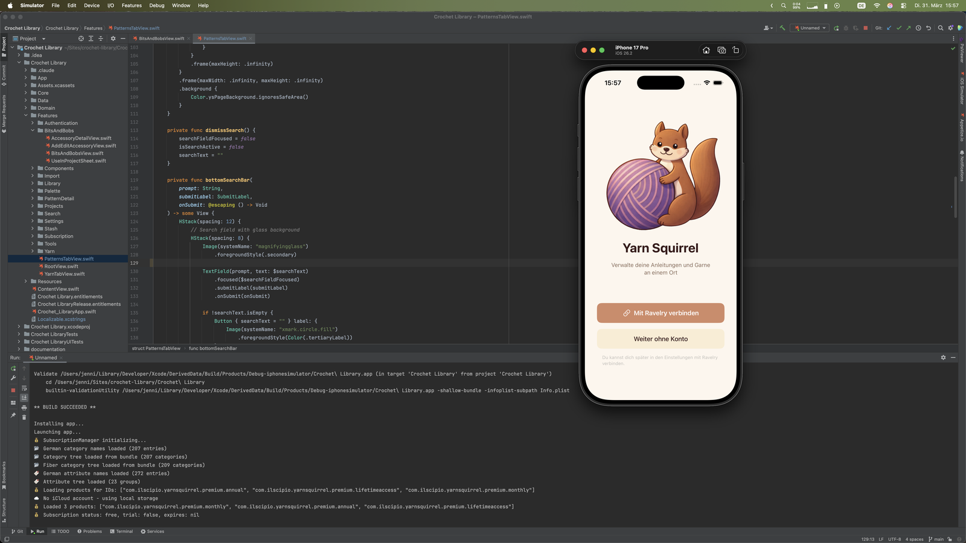Image resolution: width=966 pixels, height=543 pixels.
Task: Open YarnTabView.swift in project tree
Action: pyautogui.click(x=64, y=274)
